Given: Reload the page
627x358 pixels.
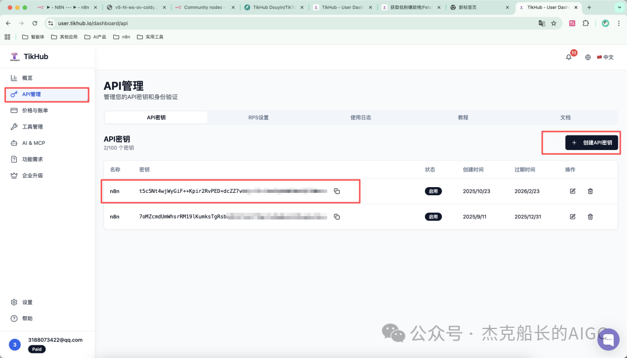Looking at the screenshot, I should tap(35, 23).
